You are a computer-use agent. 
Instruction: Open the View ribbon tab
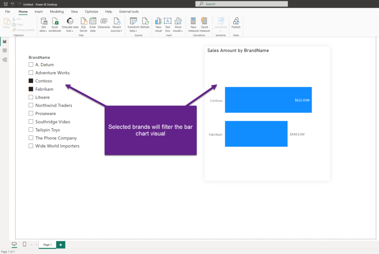74,11
